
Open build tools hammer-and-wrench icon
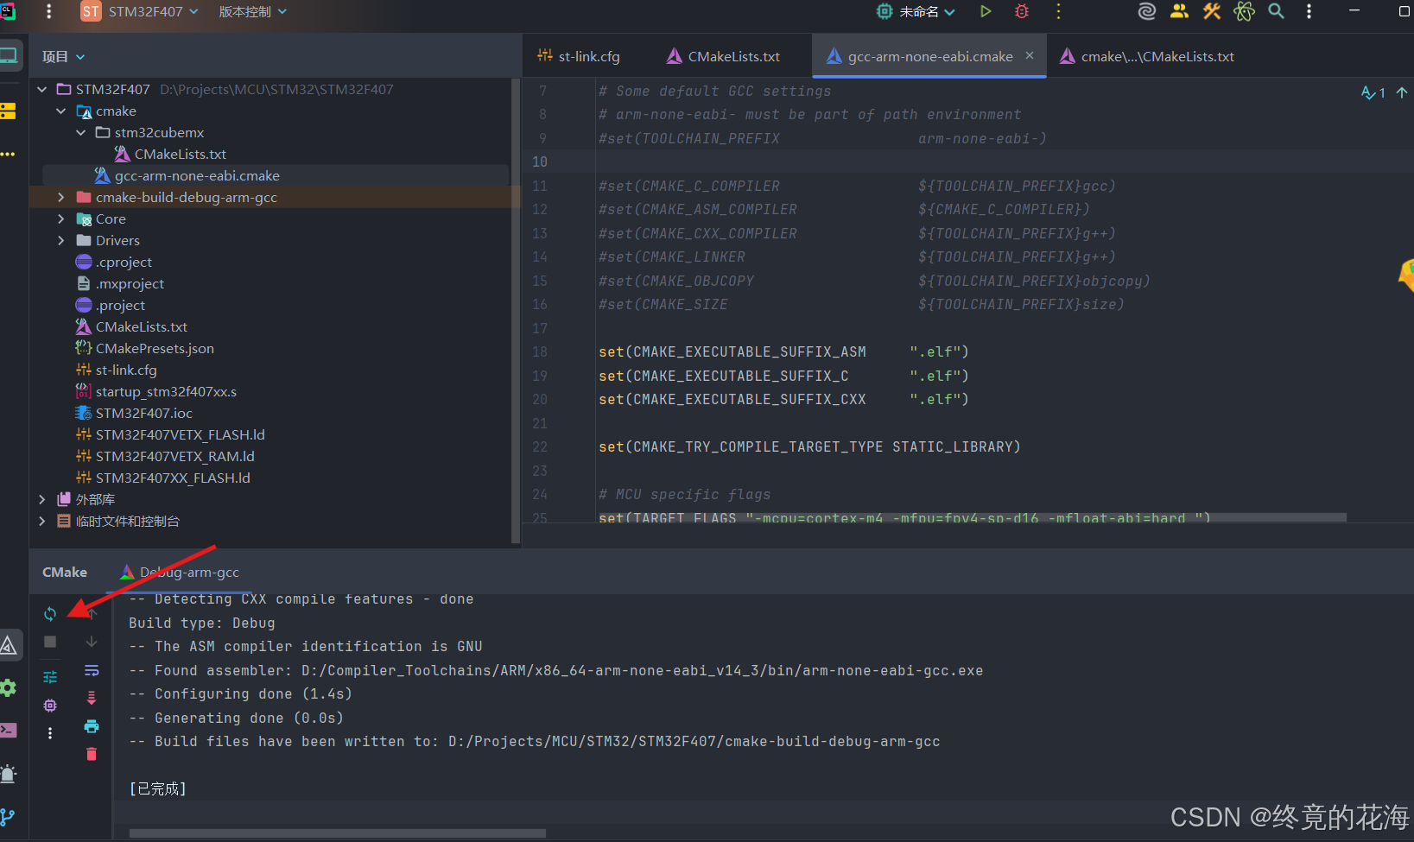1212,11
